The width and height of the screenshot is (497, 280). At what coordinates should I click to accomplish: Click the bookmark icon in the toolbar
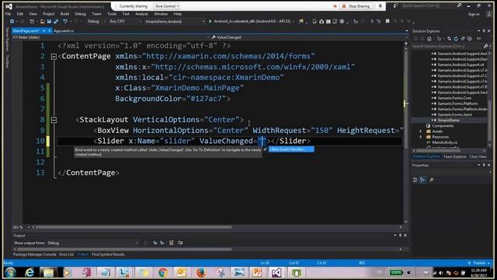pyautogui.click(x=388, y=21)
